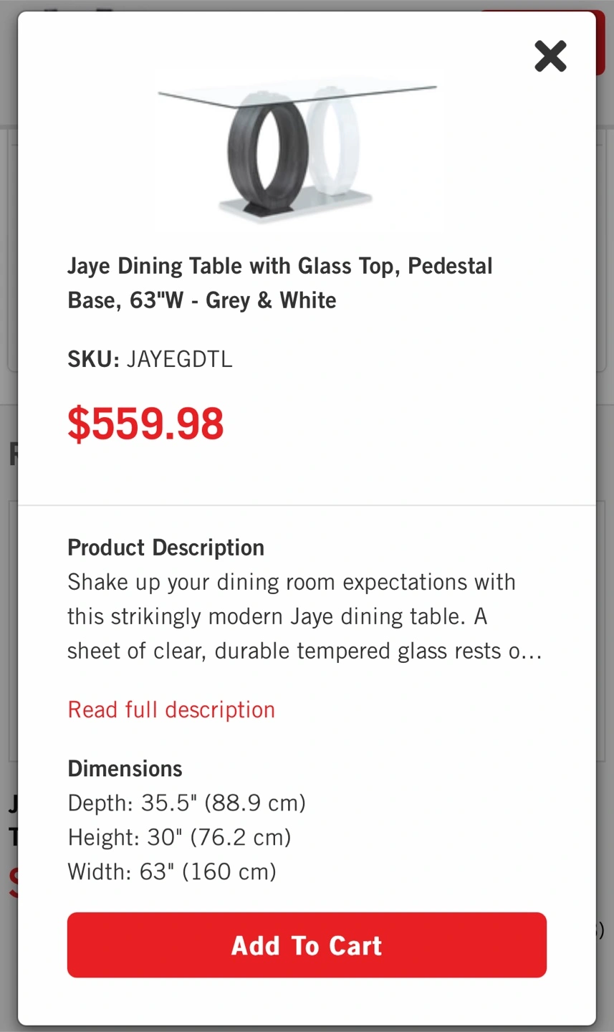Expand via Read full description link

point(171,709)
